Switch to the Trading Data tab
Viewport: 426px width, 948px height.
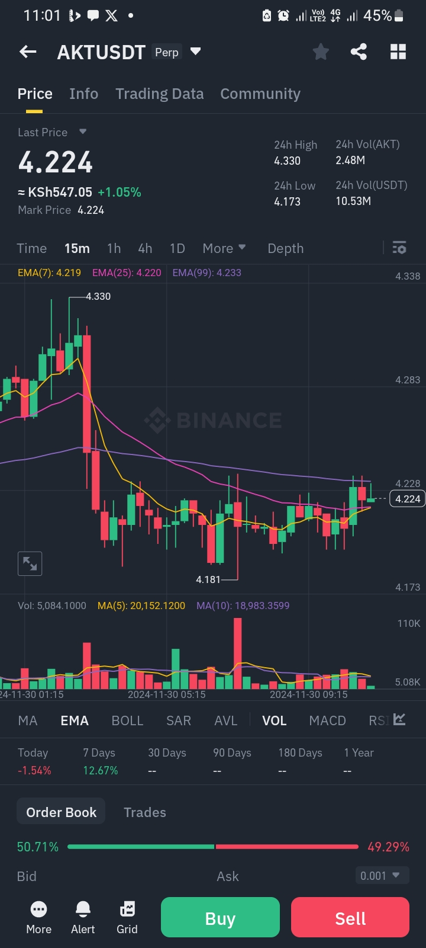(x=159, y=94)
